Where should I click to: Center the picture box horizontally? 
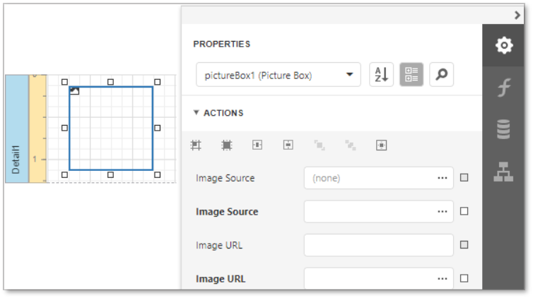point(257,145)
